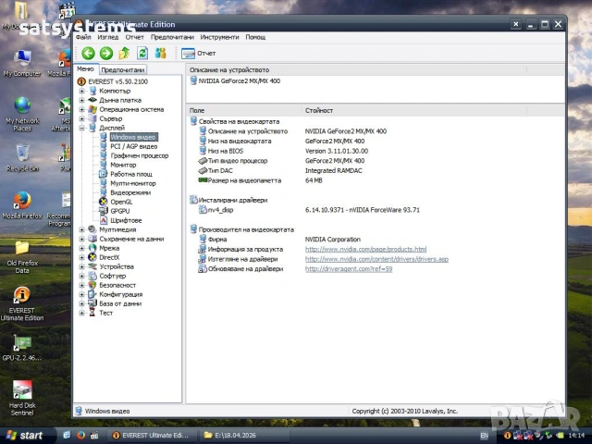Viewport: 592px width, 444px height.
Task: Expand the Компютър tree node
Action: pos(81,91)
